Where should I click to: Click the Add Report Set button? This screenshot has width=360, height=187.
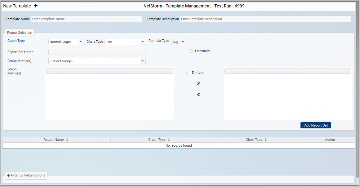click(316, 125)
